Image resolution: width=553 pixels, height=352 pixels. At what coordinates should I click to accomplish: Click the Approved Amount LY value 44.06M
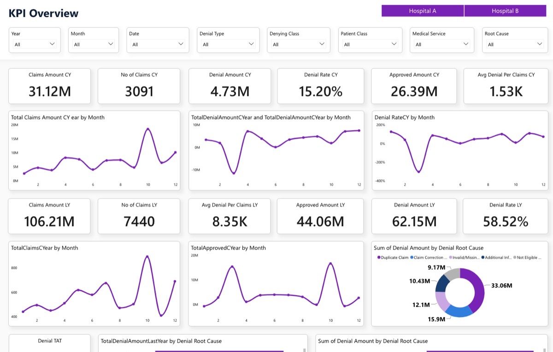tap(320, 222)
